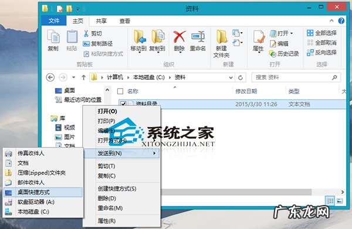Click the search 资料 input field
This screenshot has height=229, width=352.
click(296, 77)
